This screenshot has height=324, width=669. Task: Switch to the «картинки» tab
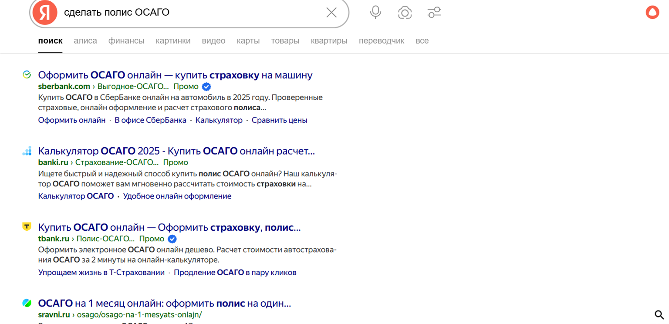173,41
